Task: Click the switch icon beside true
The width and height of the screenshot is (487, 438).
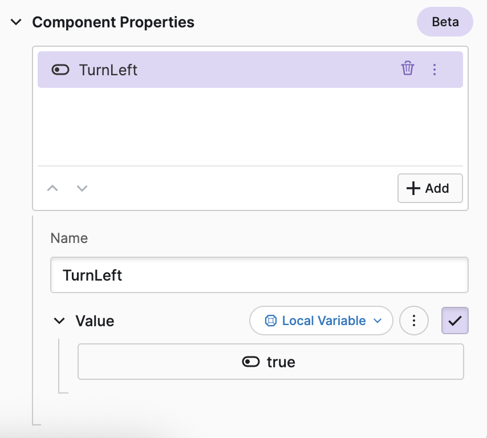Action: (251, 362)
